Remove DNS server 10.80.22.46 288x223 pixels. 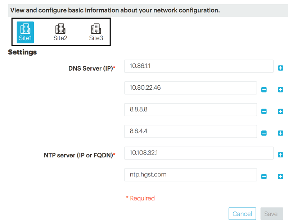[x=264, y=90]
